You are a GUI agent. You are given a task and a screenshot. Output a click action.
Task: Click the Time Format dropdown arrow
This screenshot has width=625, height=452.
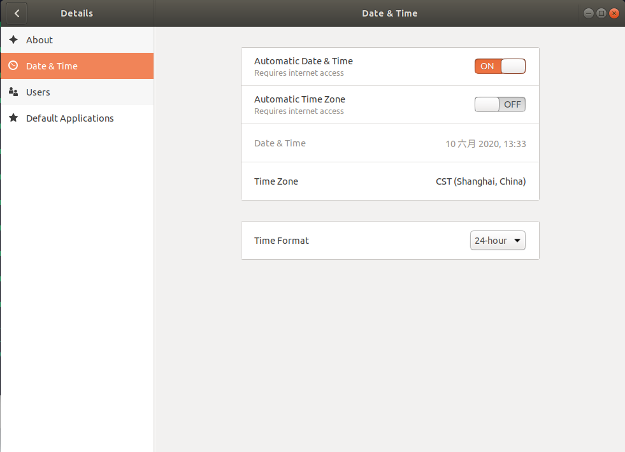pos(517,241)
